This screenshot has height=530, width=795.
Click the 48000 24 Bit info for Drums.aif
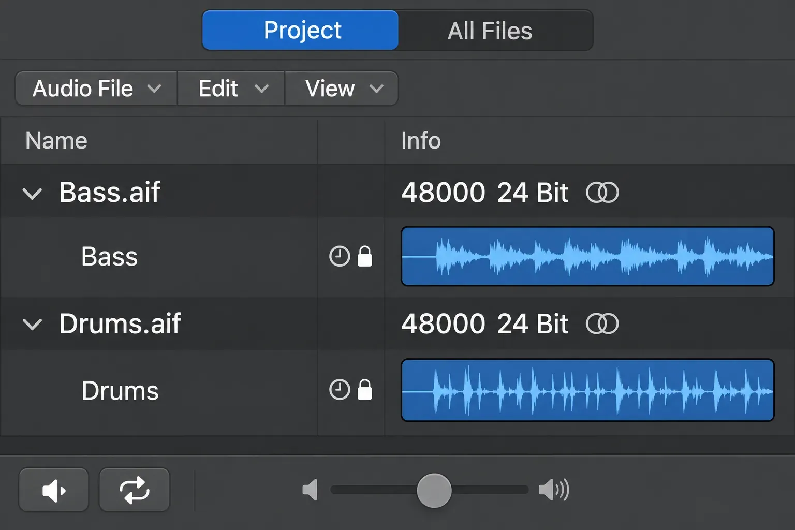(x=485, y=324)
